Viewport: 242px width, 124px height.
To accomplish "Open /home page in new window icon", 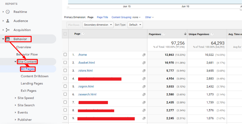I will click(x=144, y=55).
